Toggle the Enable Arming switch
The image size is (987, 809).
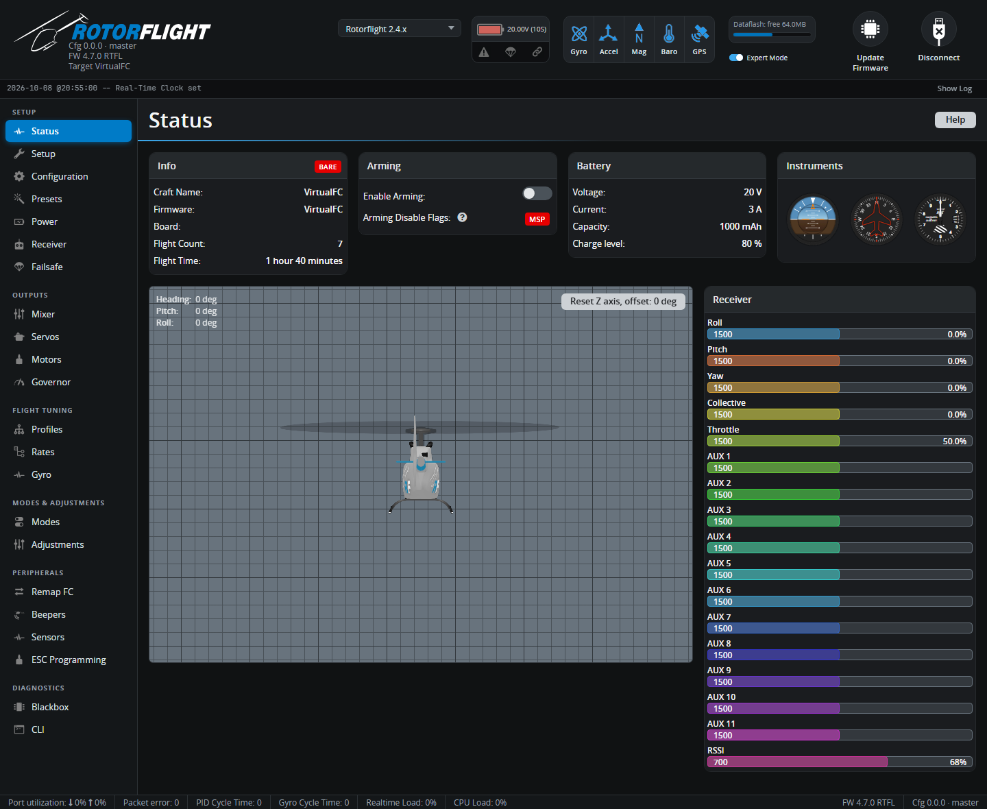[537, 193]
